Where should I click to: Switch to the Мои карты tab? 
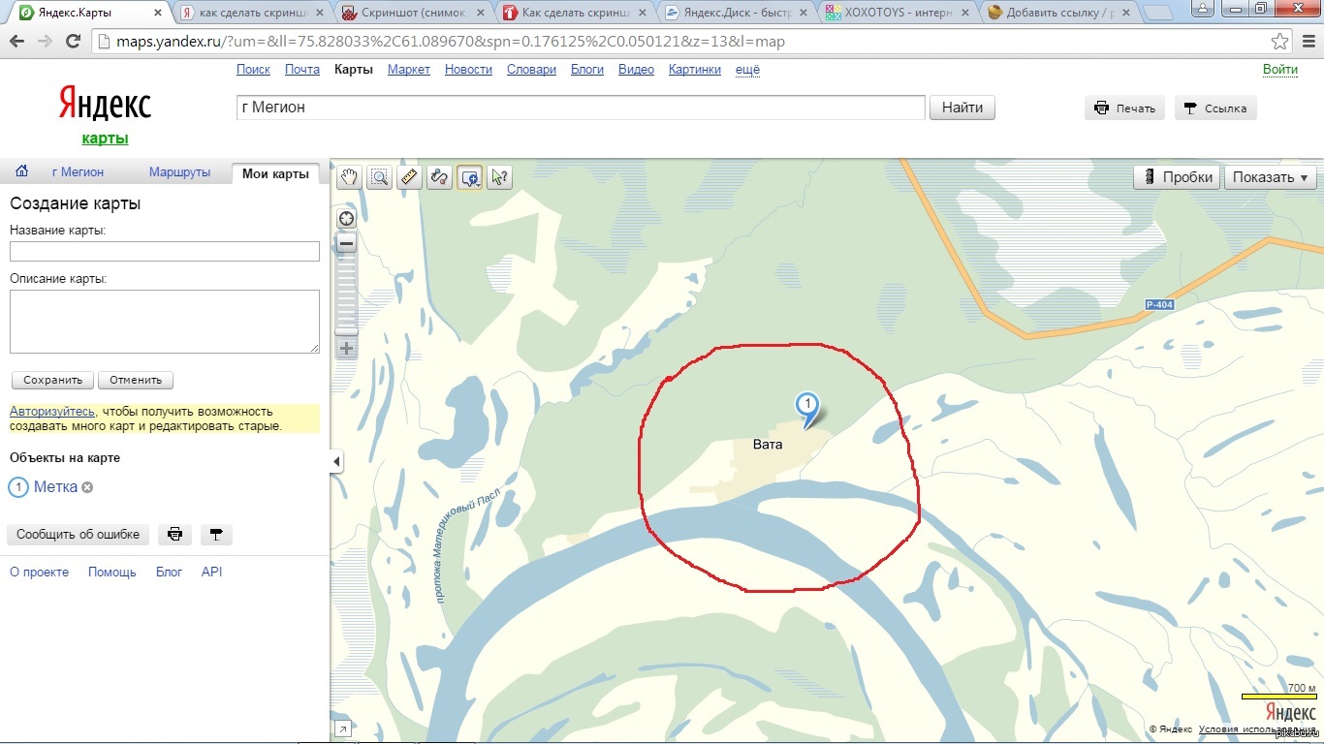[275, 173]
